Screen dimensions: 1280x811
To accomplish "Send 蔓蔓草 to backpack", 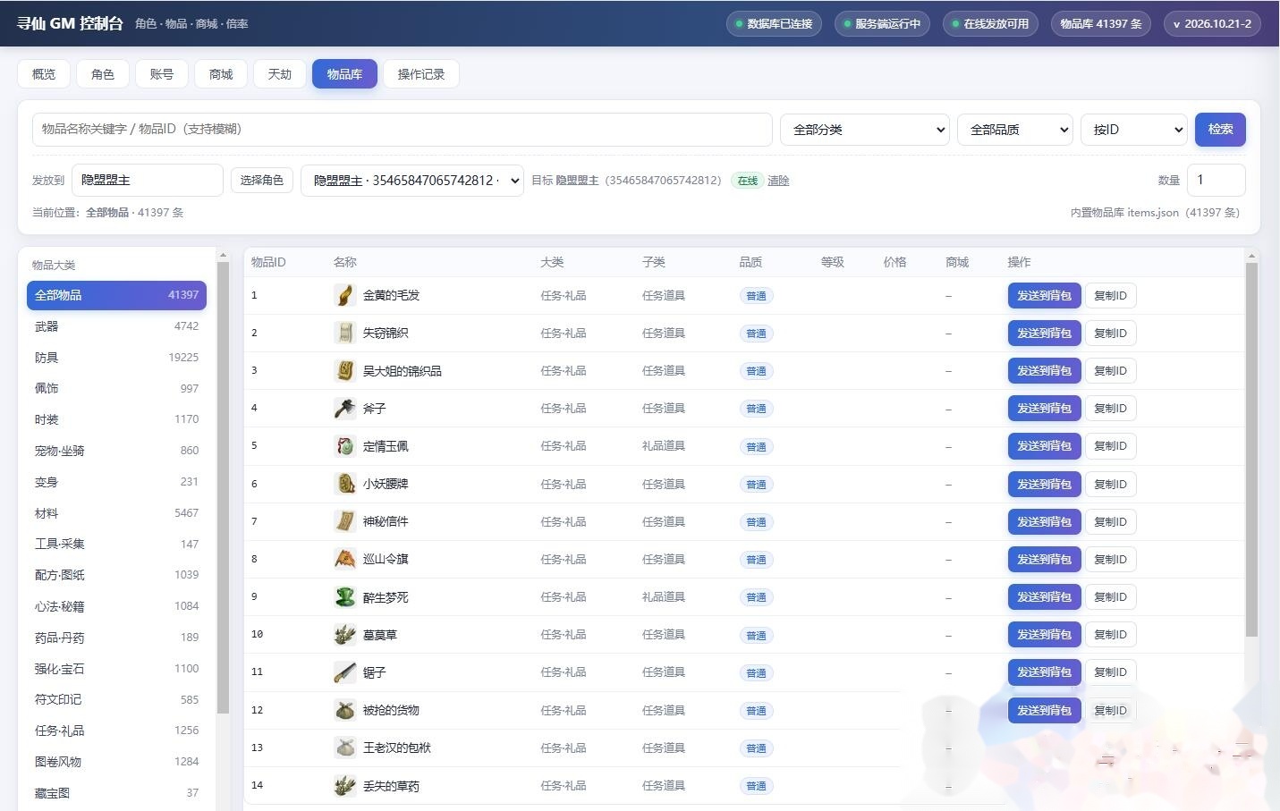I will click(x=1044, y=634).
